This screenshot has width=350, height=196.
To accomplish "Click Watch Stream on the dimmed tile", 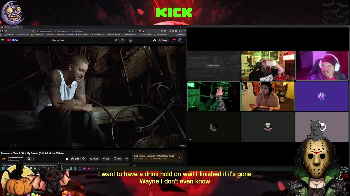I will tap(214, 66).
